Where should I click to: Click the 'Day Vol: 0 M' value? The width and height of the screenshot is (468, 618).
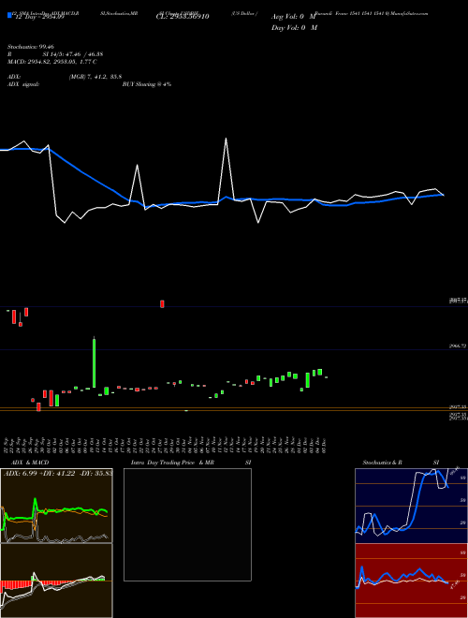click(x=294, y=27)
